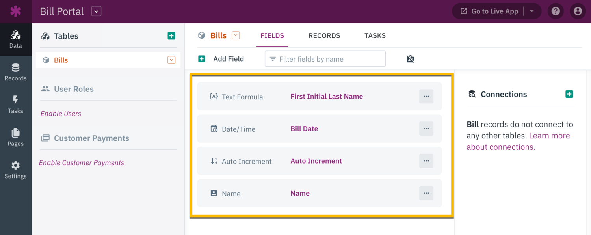
Task: Open Settings gear in the sidebar
Action: click(15, 170)
